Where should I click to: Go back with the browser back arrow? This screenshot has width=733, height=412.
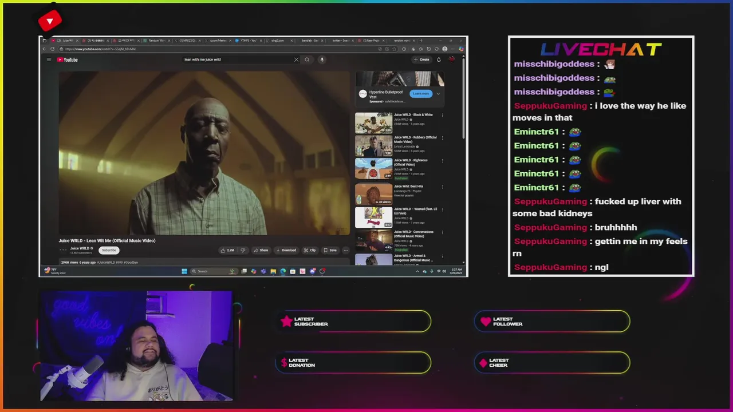click(x=45, y=49)
